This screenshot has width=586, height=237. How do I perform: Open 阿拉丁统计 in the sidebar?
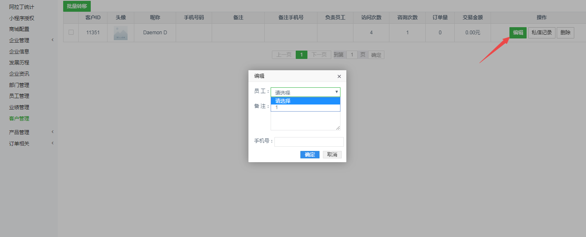(22, 7)
